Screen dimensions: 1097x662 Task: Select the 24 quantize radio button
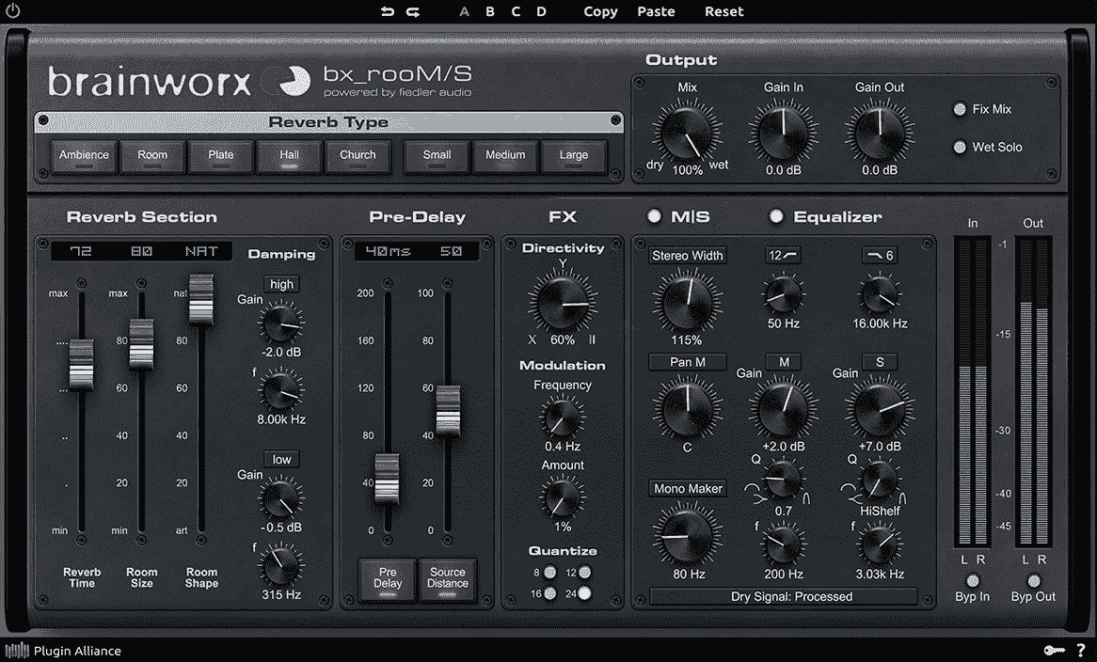(x=586, y=592)
